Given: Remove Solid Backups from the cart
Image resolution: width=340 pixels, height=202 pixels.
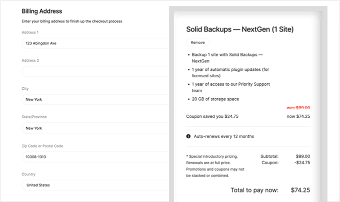Looking at the screenshot, I should [x=197, y=42].
